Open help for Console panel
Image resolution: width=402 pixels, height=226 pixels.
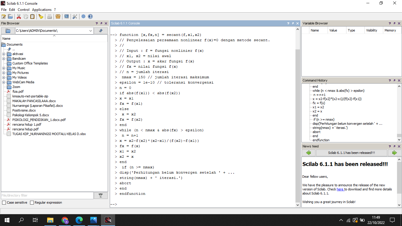click(x=288, y=23)
